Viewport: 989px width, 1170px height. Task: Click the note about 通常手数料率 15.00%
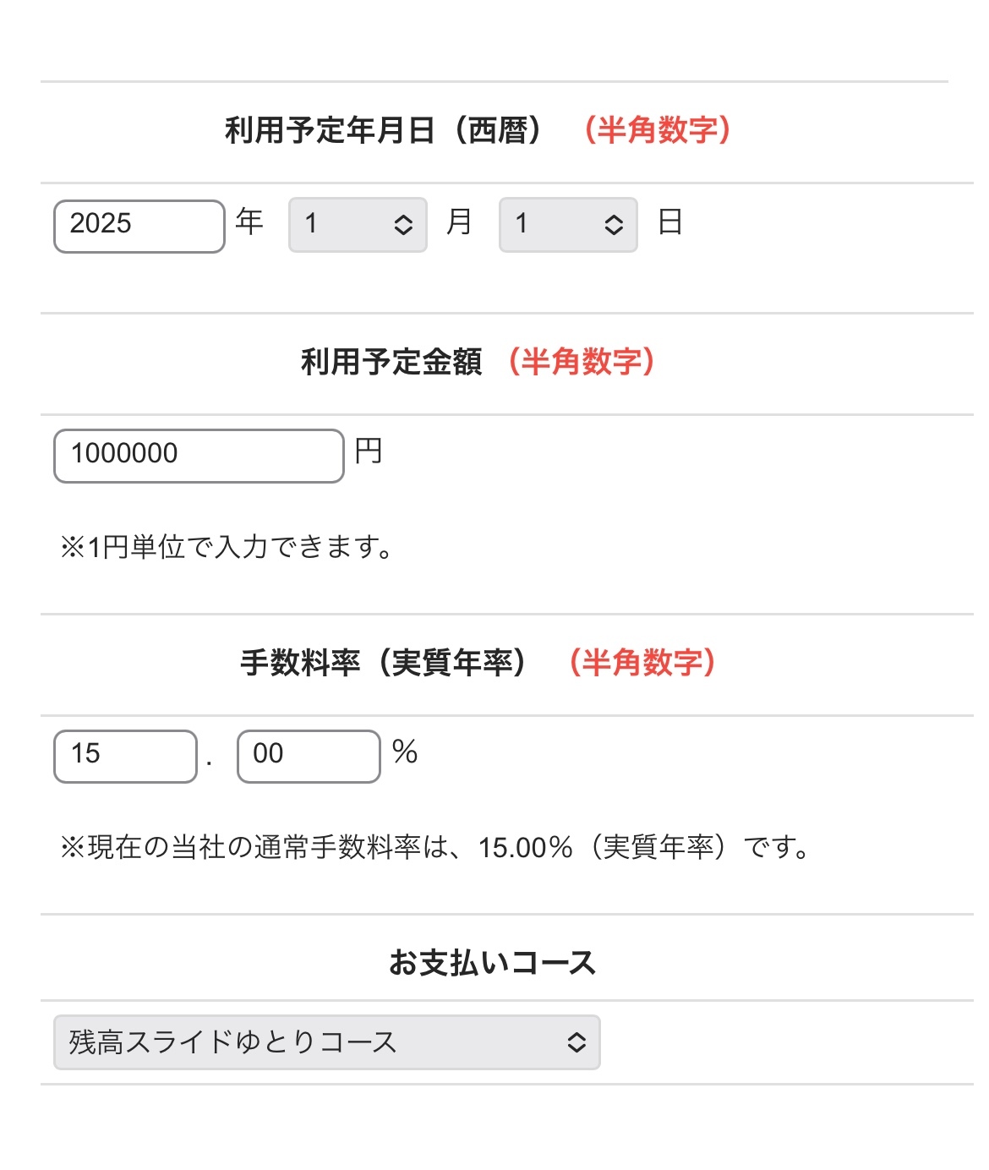click(x=435, y=846)
